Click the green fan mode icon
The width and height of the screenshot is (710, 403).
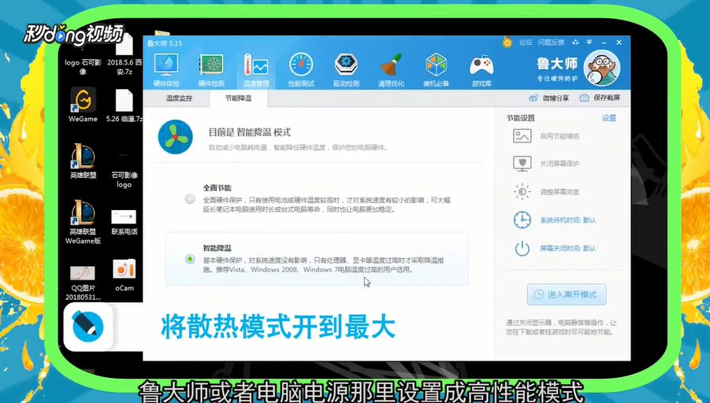click(x=175, y=137)
